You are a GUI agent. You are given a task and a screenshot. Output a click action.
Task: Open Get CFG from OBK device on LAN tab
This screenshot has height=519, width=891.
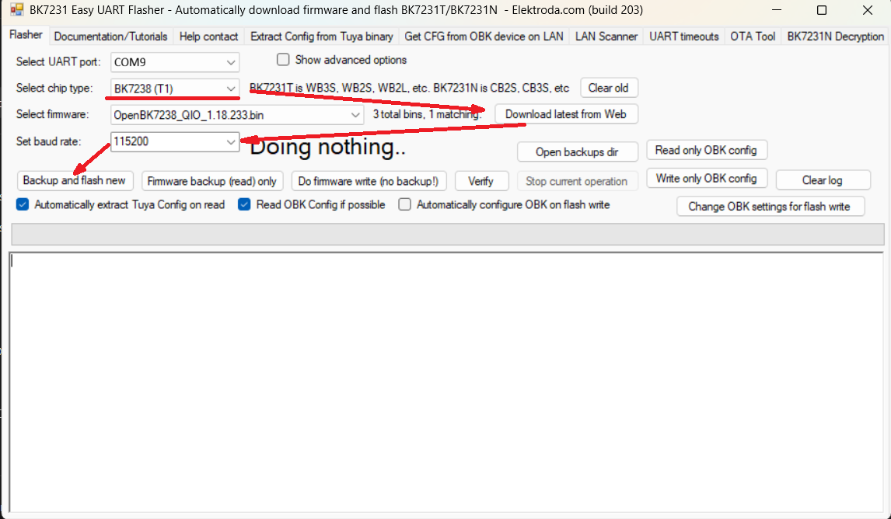(x=484, y=37)
